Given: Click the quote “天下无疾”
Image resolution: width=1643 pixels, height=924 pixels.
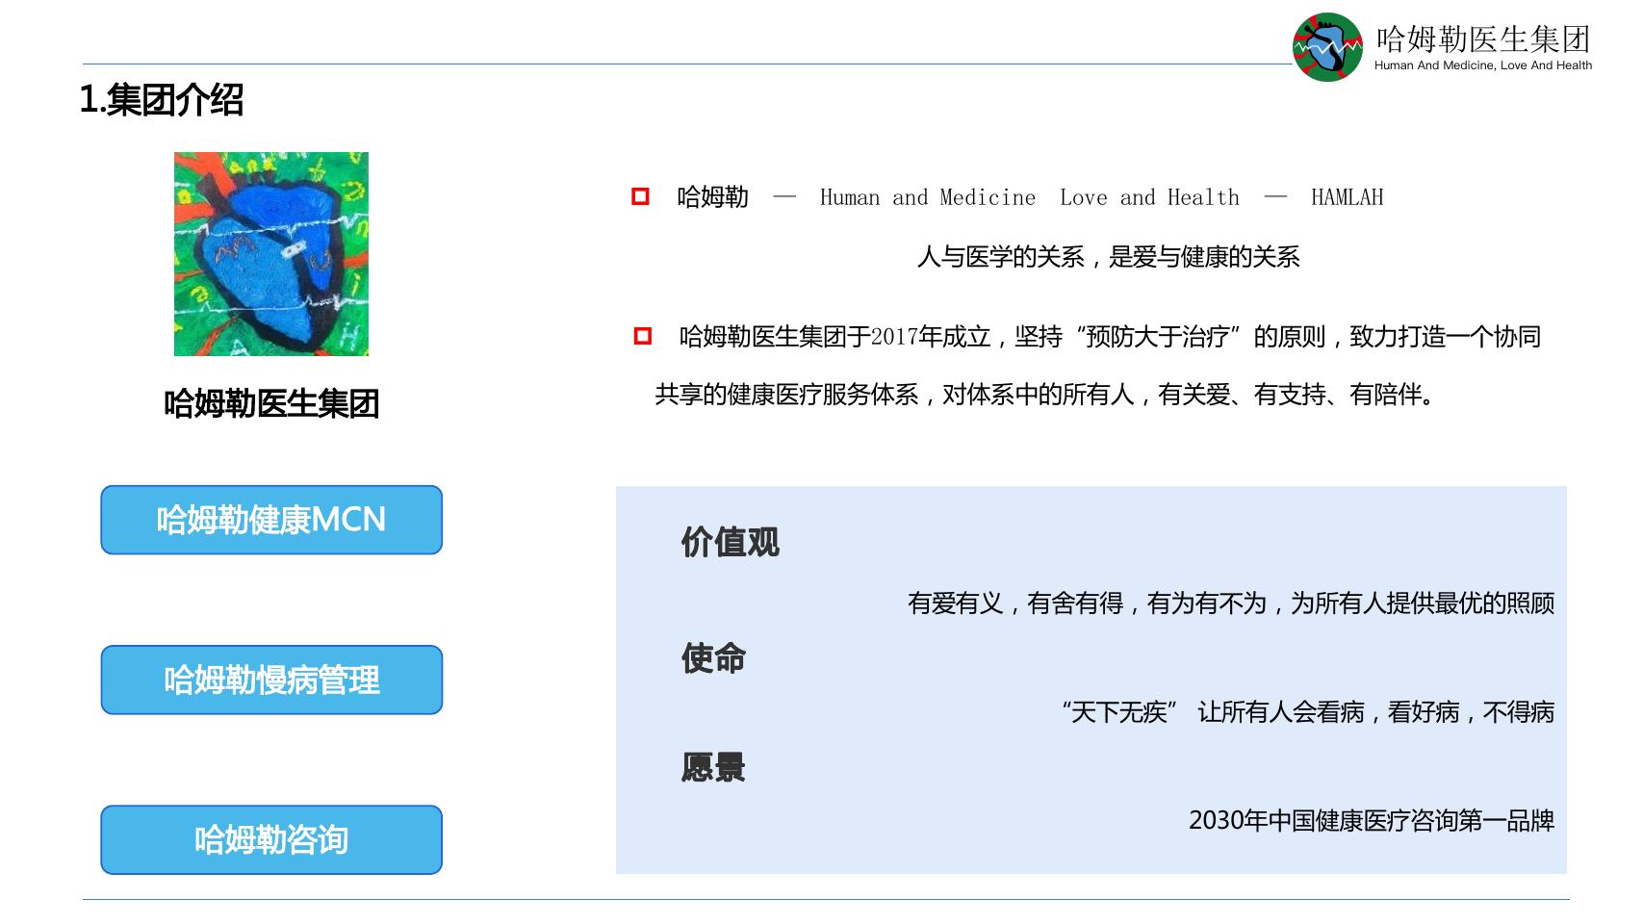Looking at the screenshot, I should click(x=1120, y=712).
